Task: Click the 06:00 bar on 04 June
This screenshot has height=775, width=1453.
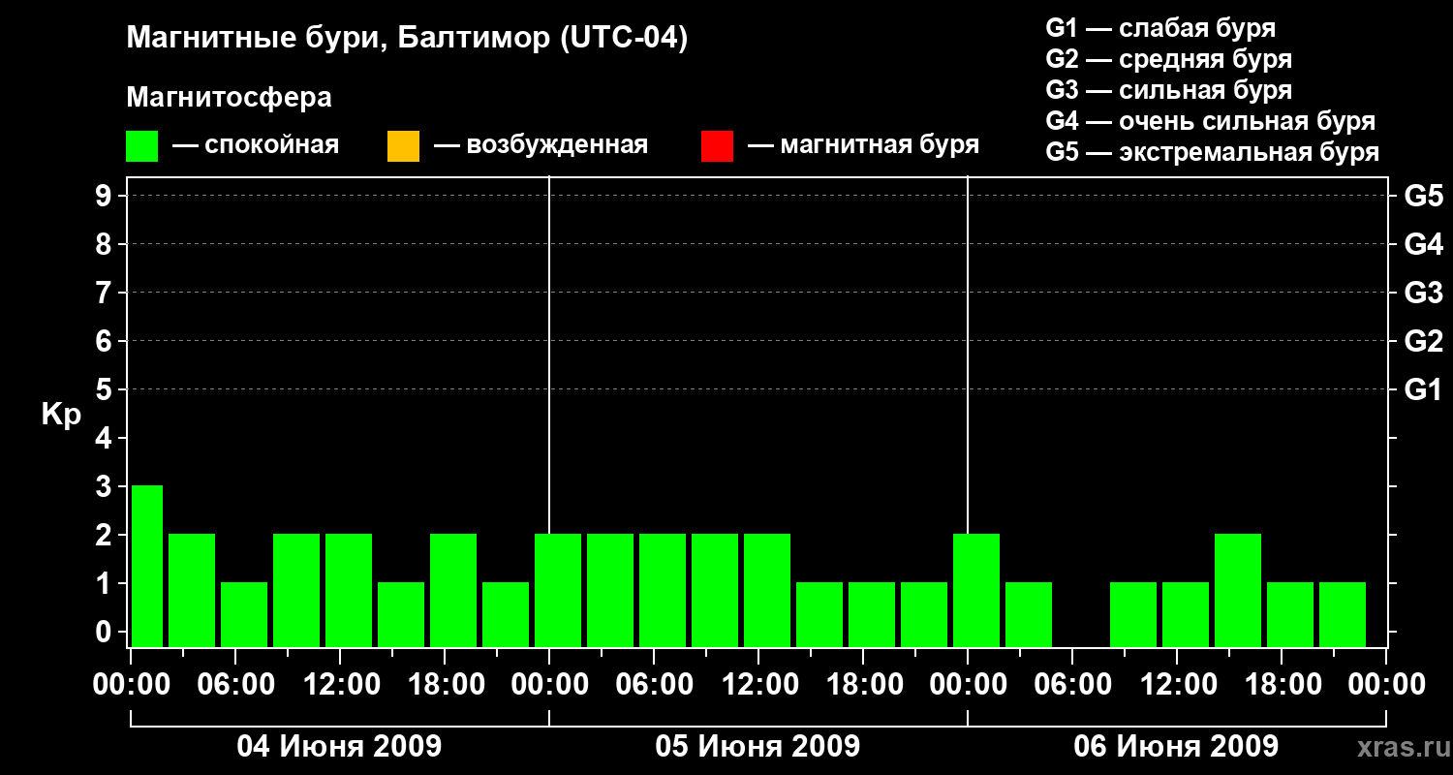Action: [244, 614]
